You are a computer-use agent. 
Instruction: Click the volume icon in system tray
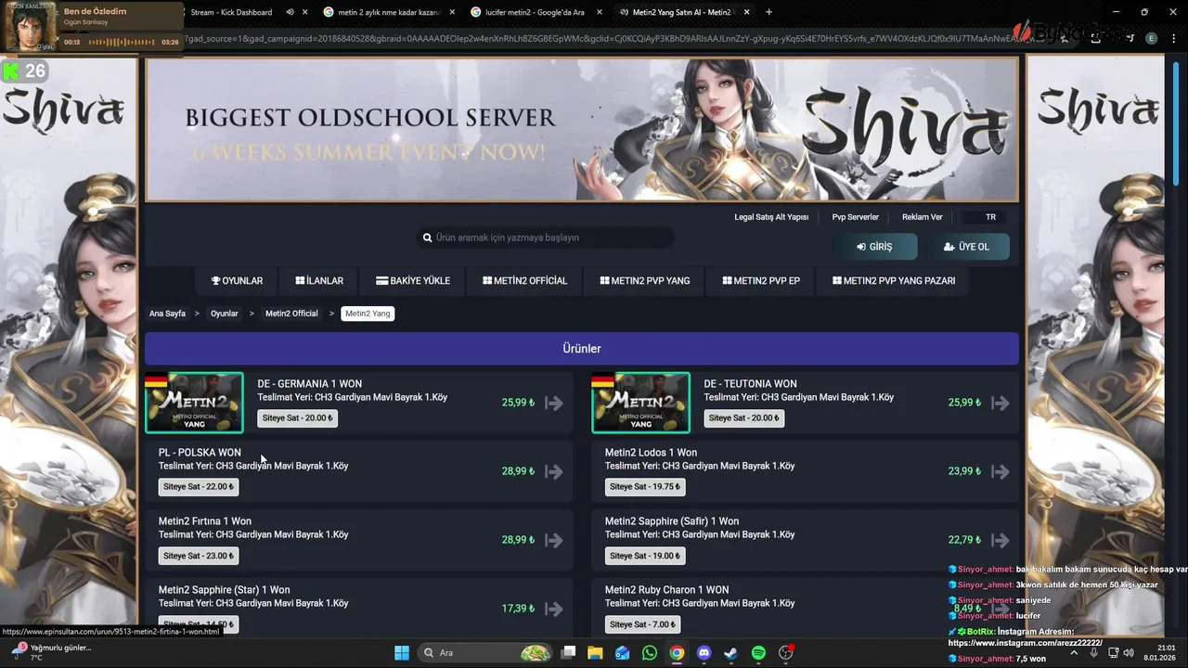coord(1129,653)
